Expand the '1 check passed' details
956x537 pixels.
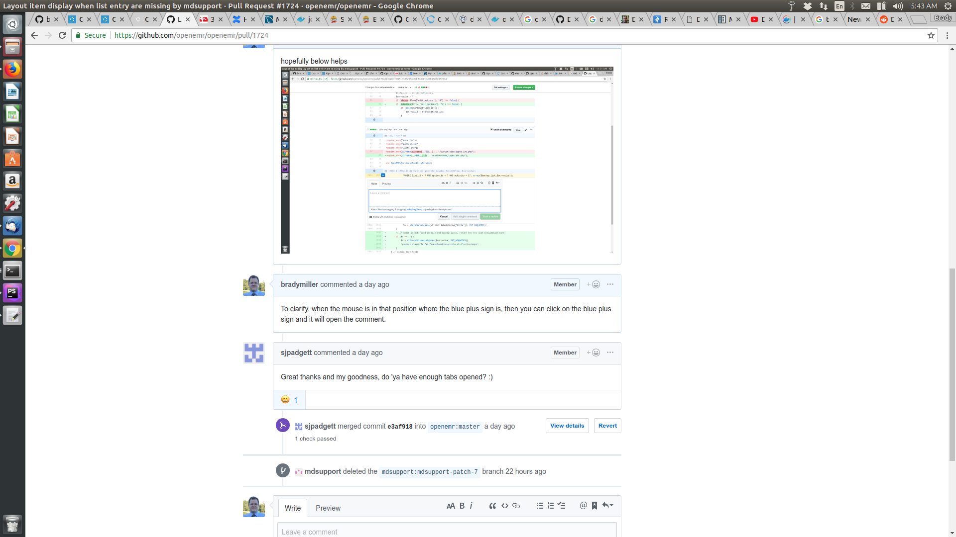(316, 439)
